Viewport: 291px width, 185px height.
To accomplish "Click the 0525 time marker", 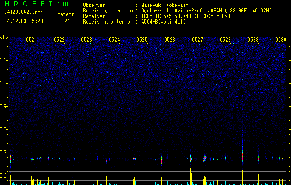I will (x=142, y=39).
